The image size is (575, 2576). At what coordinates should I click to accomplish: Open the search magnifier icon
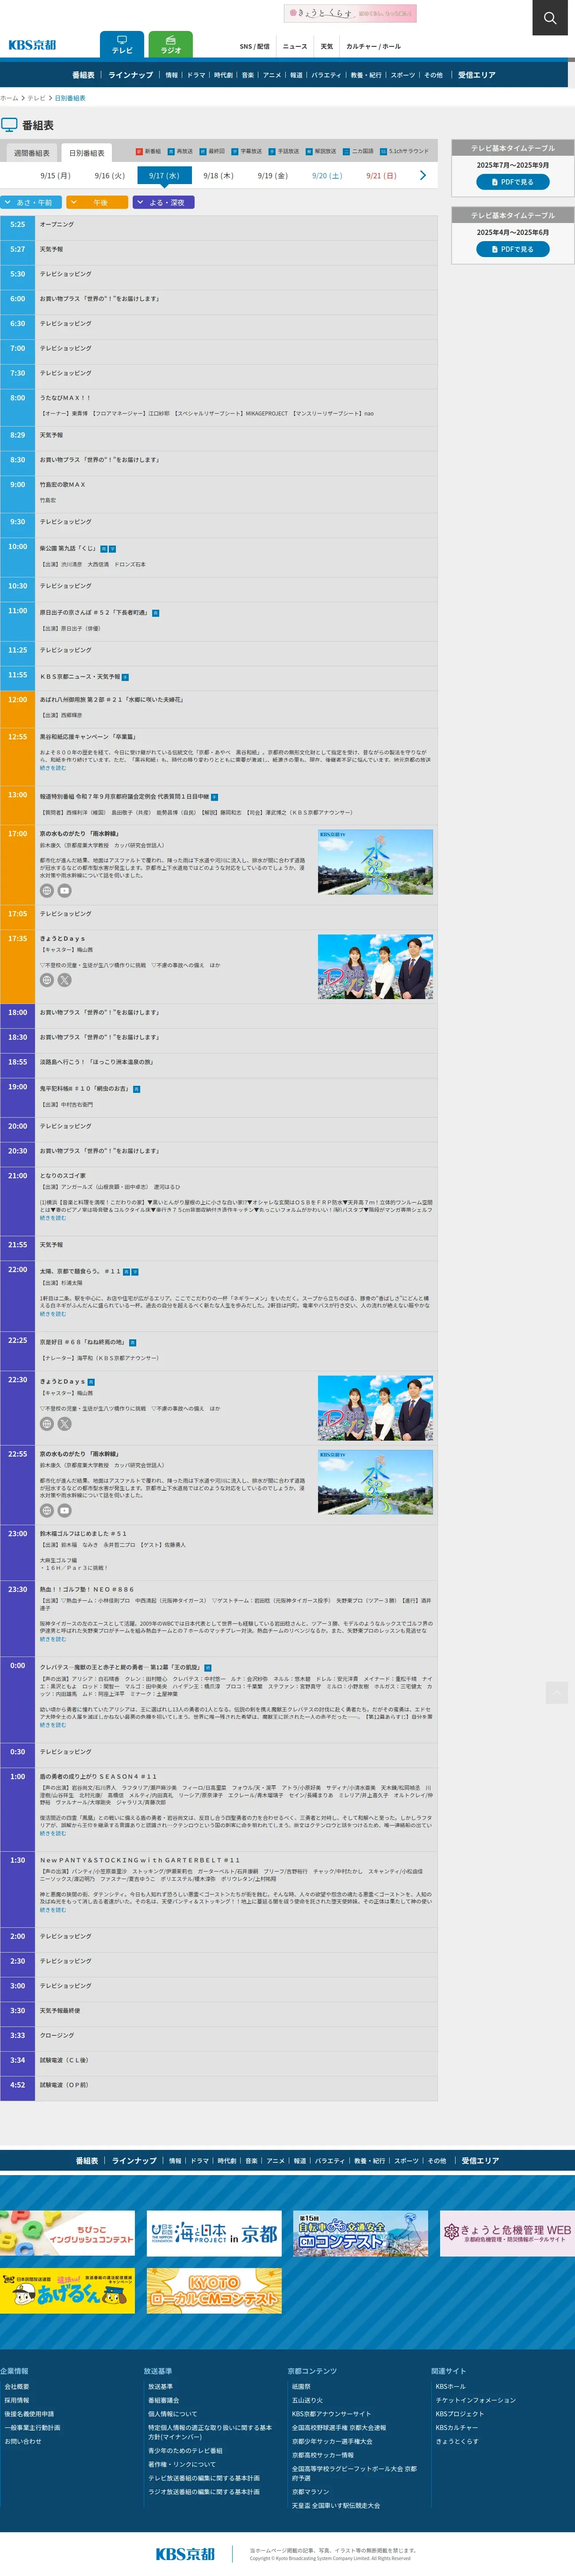[549, 18]
